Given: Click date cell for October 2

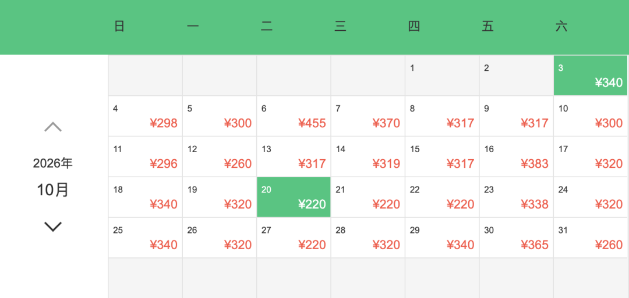Looking at the screenshot, I should [516, 76].
